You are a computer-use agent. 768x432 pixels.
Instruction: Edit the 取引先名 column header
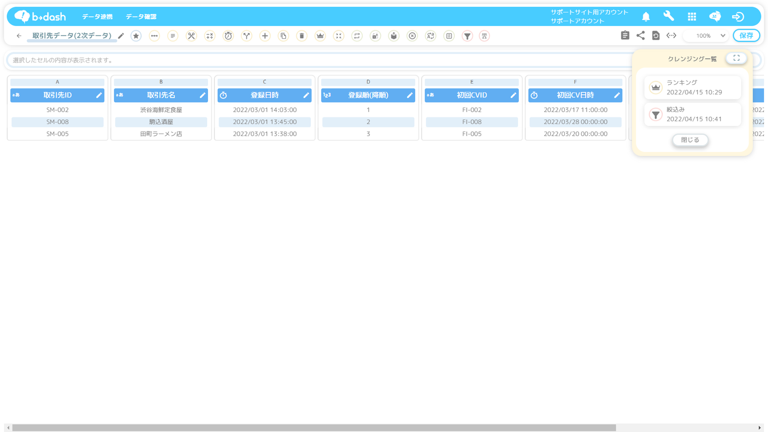click(202, 95)
